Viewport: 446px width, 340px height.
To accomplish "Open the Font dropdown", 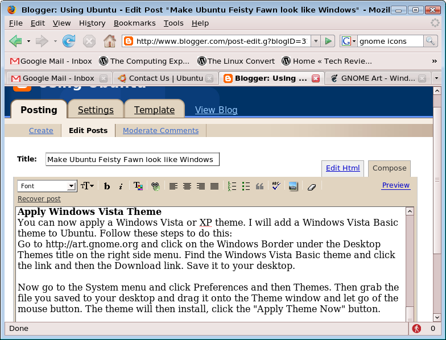I will pos(47,186).
